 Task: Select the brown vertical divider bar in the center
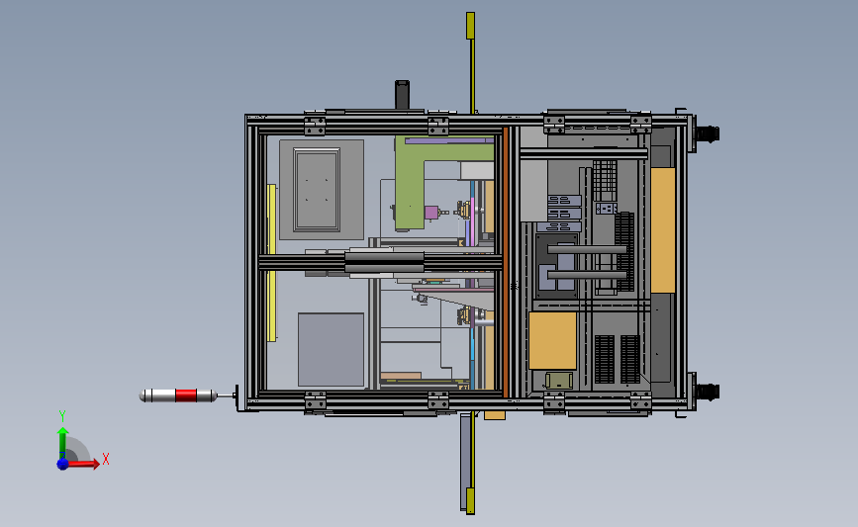tap(506, 262)
